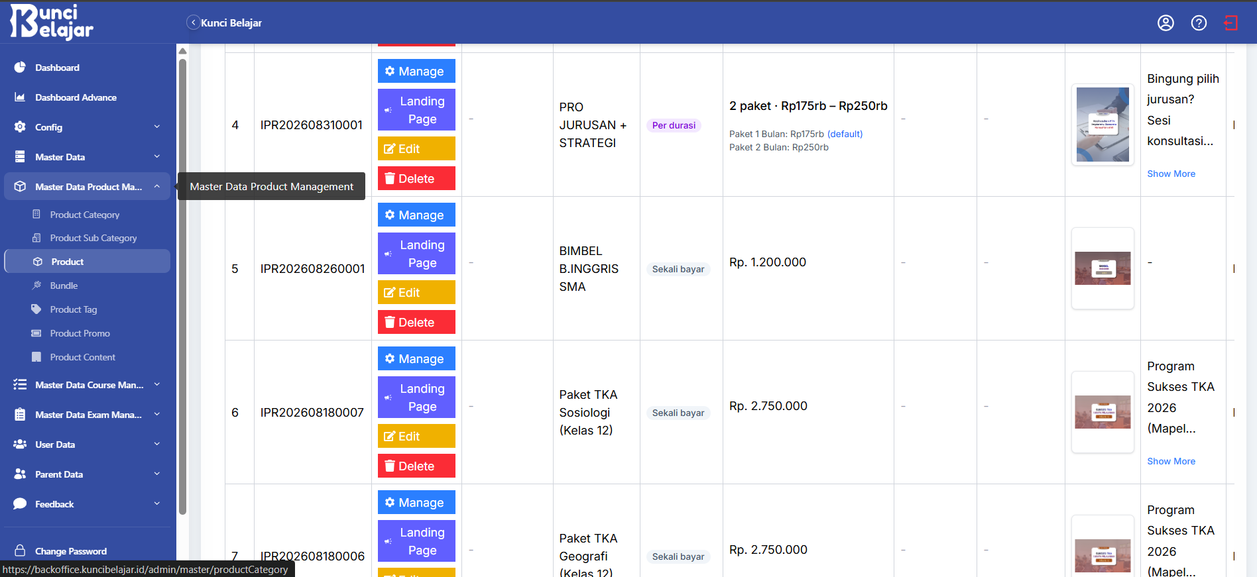The width and height of the screenshot is (1257, 577).
Task: Click price Rp. 1.200.000
Action: click(x=768, y=262)
